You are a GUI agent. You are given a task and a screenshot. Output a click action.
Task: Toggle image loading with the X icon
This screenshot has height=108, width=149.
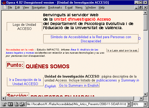tap(10, 104)
